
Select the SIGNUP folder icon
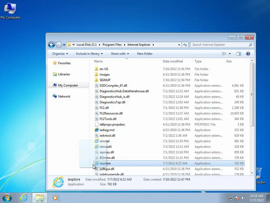tap(97, 80)
